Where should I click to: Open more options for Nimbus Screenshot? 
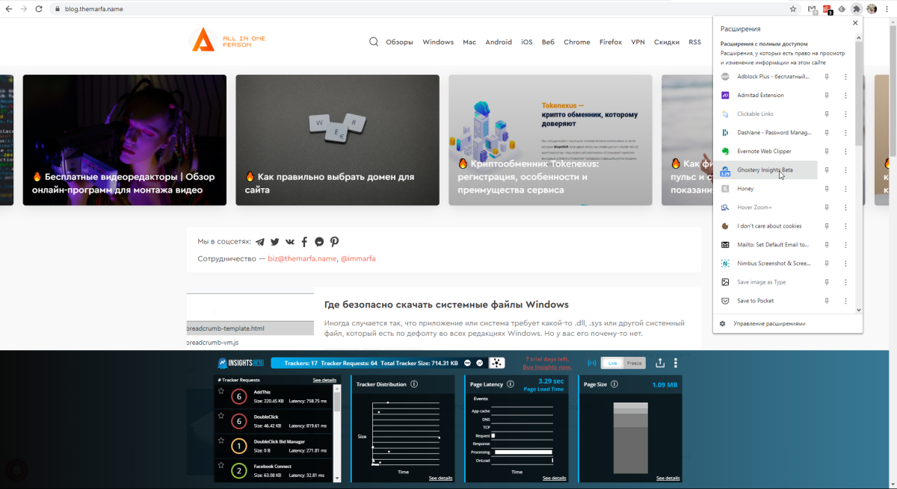(845, 264)
